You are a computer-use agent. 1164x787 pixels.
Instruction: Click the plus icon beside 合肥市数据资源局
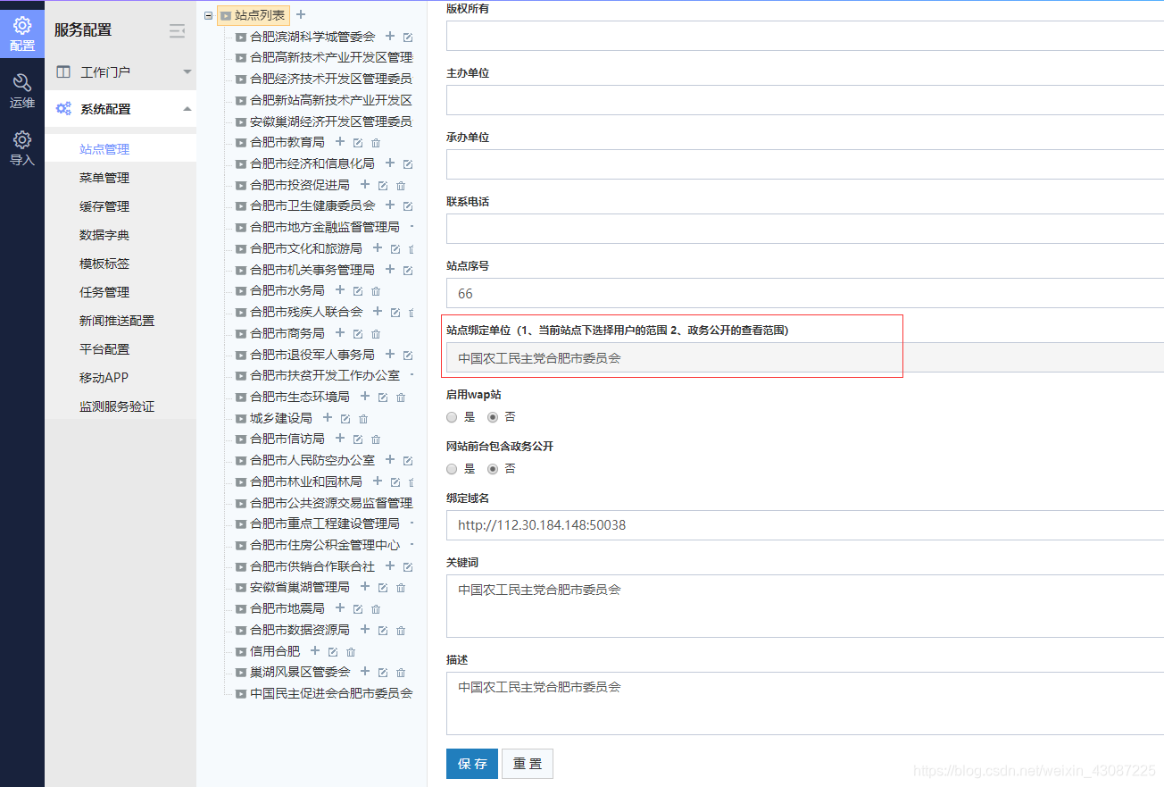tap(365, 630)
